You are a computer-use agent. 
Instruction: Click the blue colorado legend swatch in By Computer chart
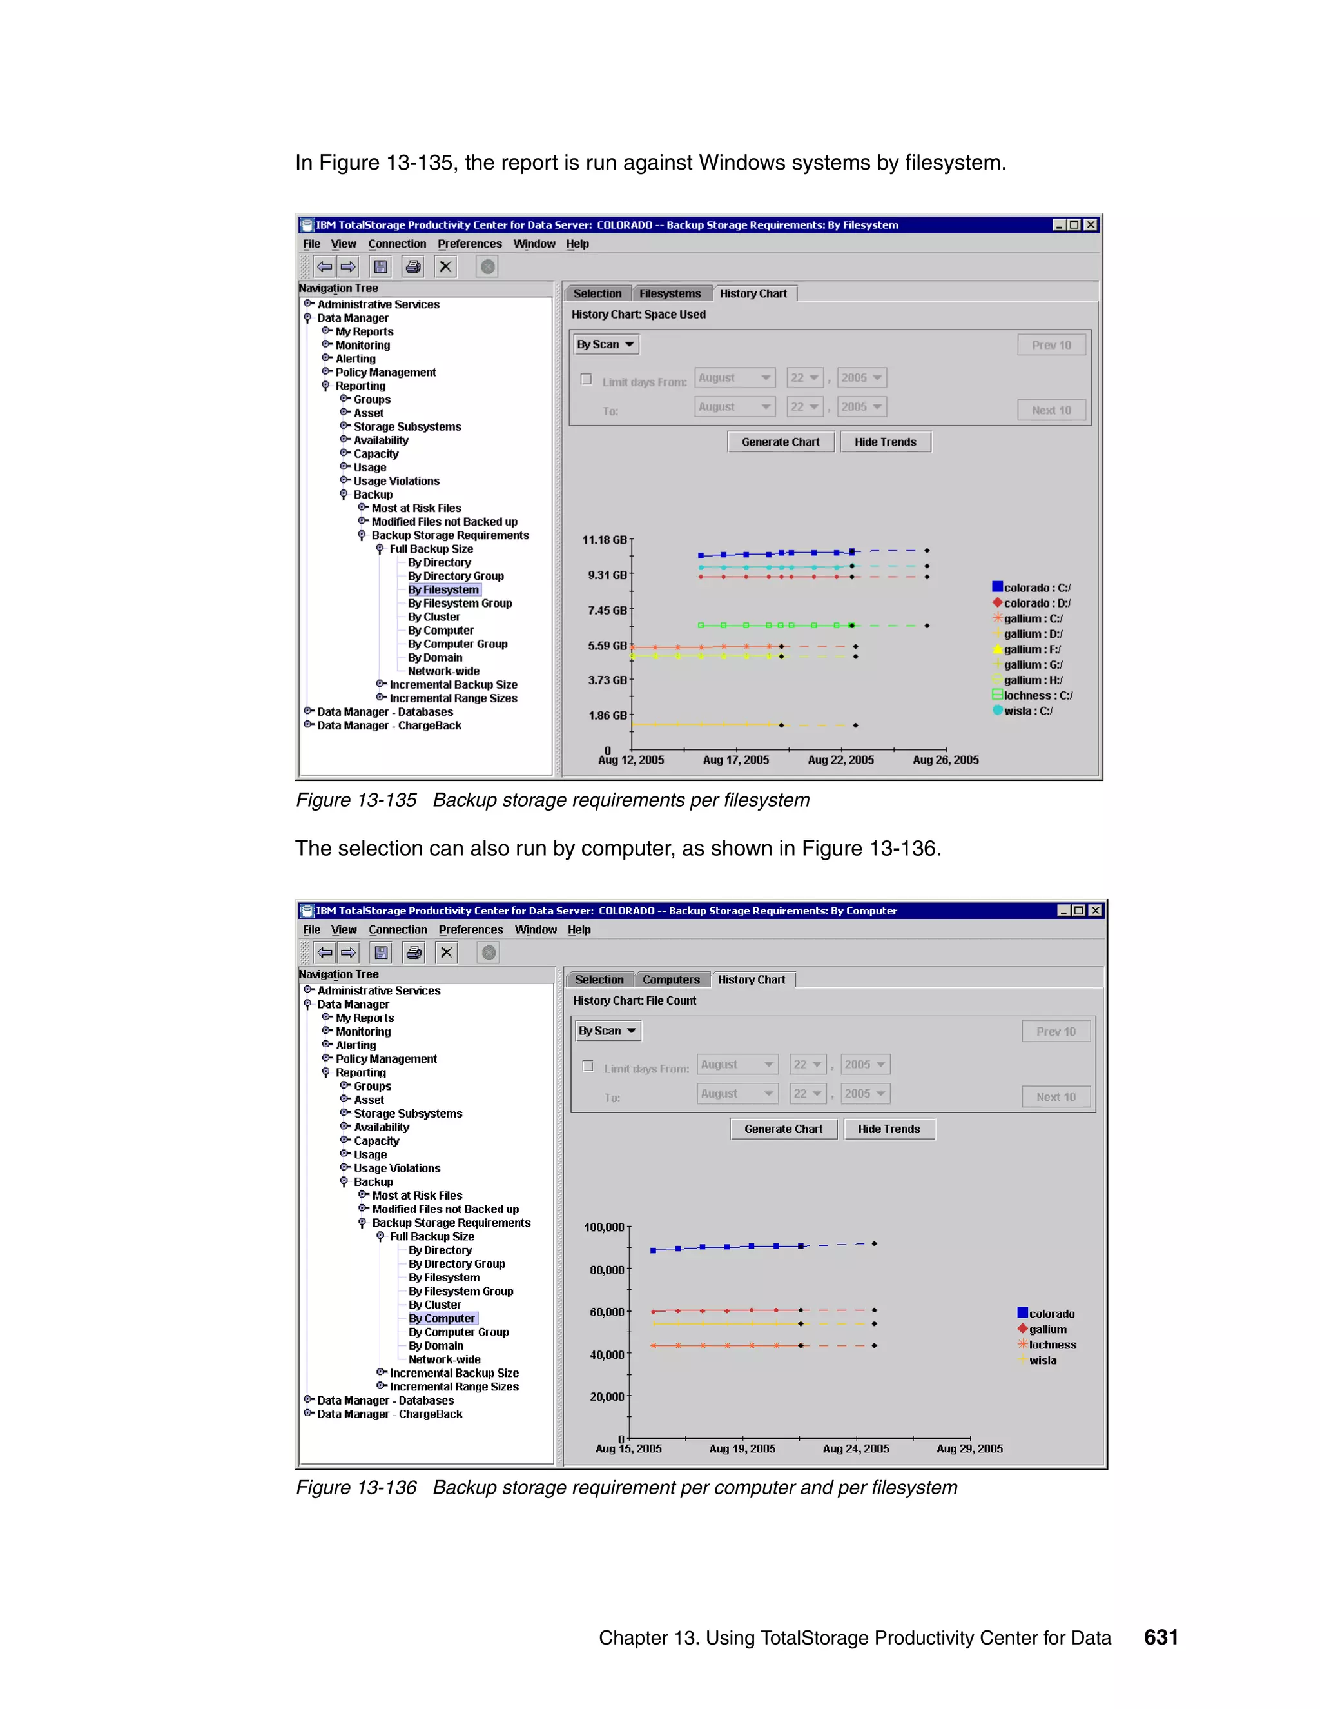1022,1312
